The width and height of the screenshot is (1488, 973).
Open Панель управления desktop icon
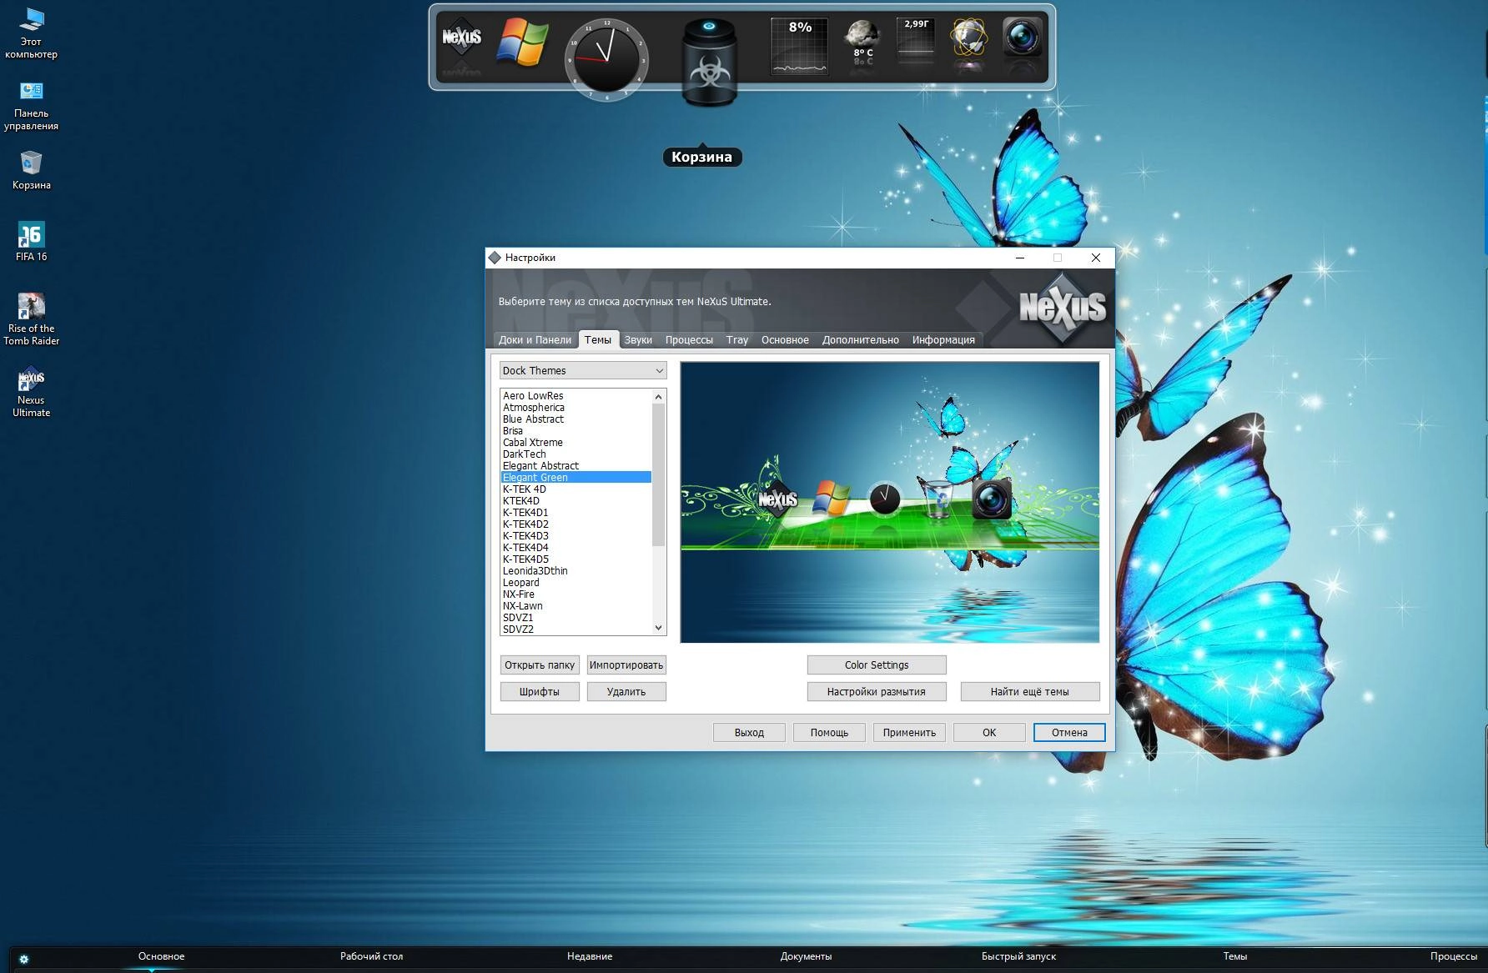coord(31,106)
